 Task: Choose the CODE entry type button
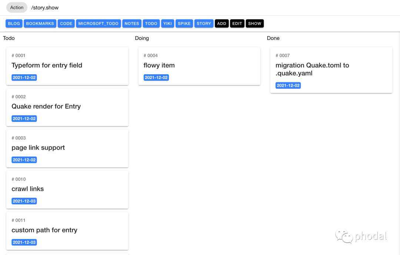click(x=66, y=24)
